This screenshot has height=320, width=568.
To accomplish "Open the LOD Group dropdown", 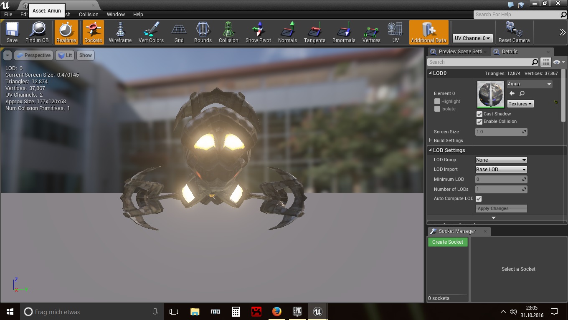I will (x=501, y=160).
